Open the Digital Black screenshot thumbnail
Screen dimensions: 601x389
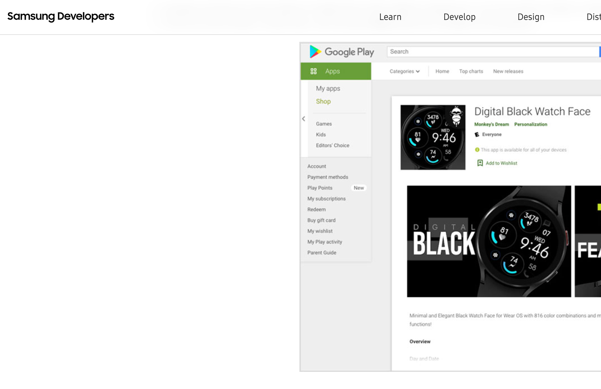[489, 241]
